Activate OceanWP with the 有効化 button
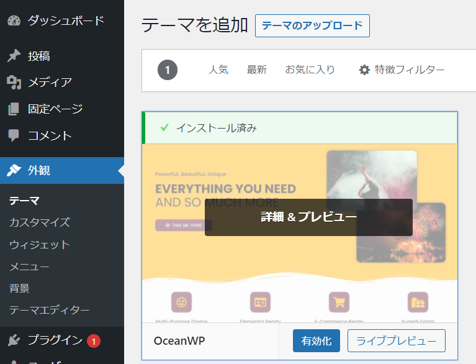476x364 pixels. coord(317,340)
